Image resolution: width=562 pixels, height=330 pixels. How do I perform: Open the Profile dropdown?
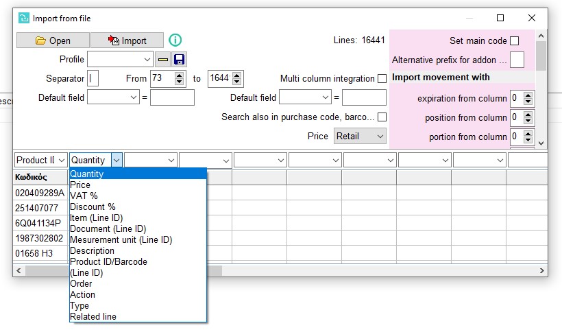[x=120, y=59]
